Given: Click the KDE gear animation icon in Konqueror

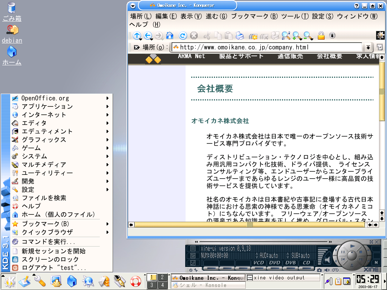Looking at the screenshot, I should [x=380, y=35].
